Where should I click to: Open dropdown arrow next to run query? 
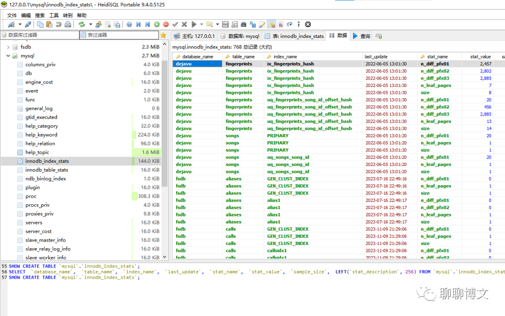[202, 24]
